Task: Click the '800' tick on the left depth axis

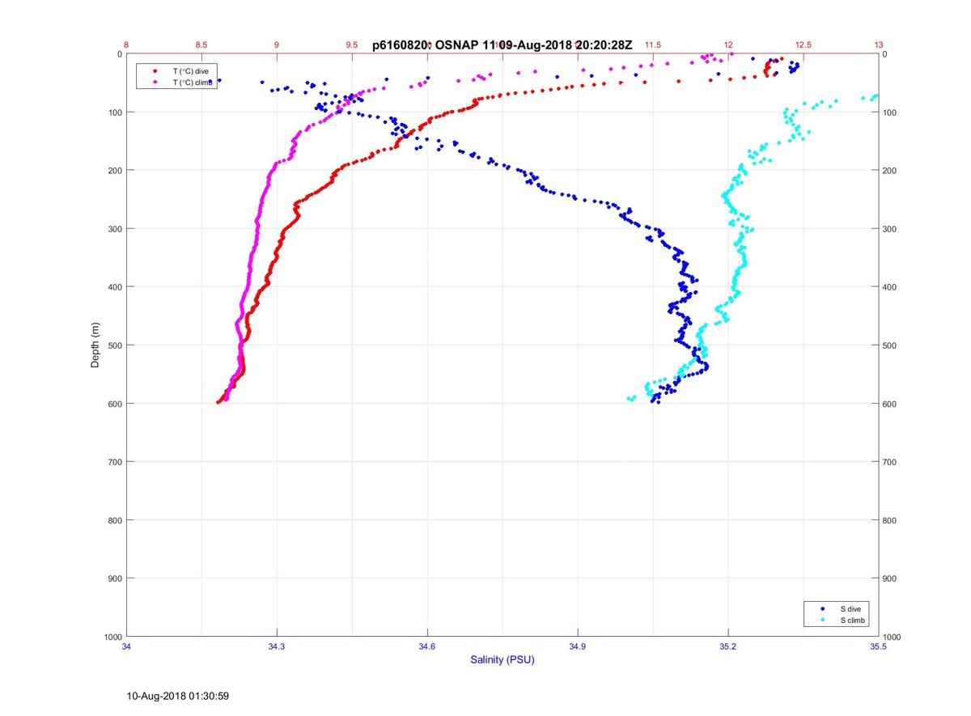Action: coord(114,520)
